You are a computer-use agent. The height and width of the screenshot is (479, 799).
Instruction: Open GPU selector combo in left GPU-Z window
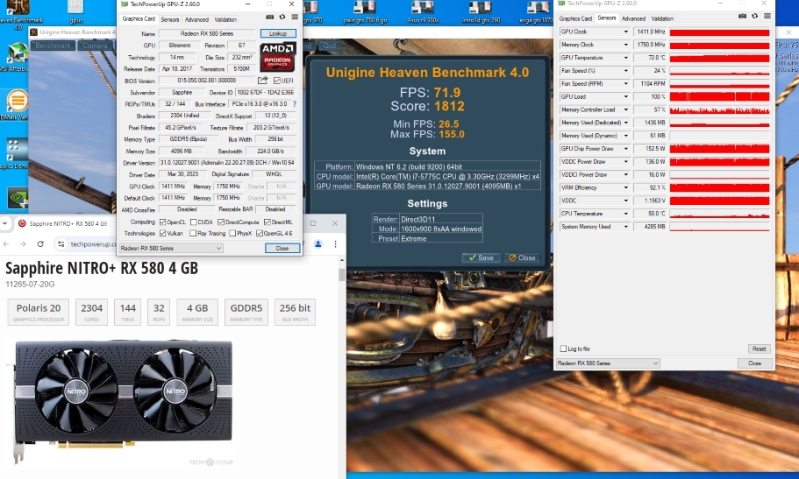[171, 248]
